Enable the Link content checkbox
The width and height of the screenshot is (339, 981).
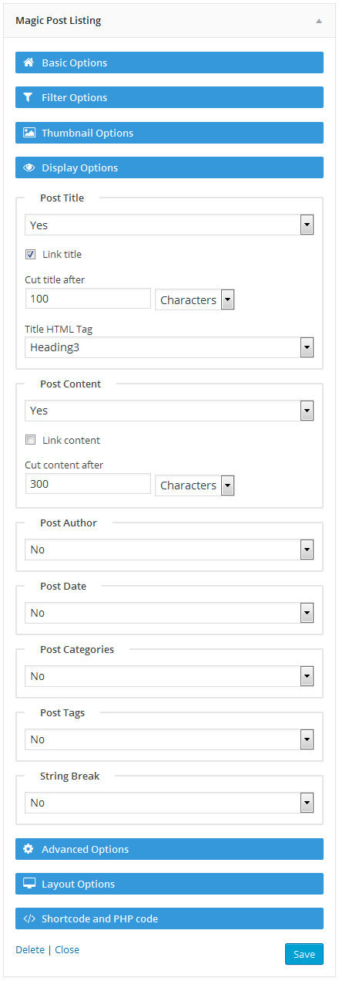(x=31, y=440)
